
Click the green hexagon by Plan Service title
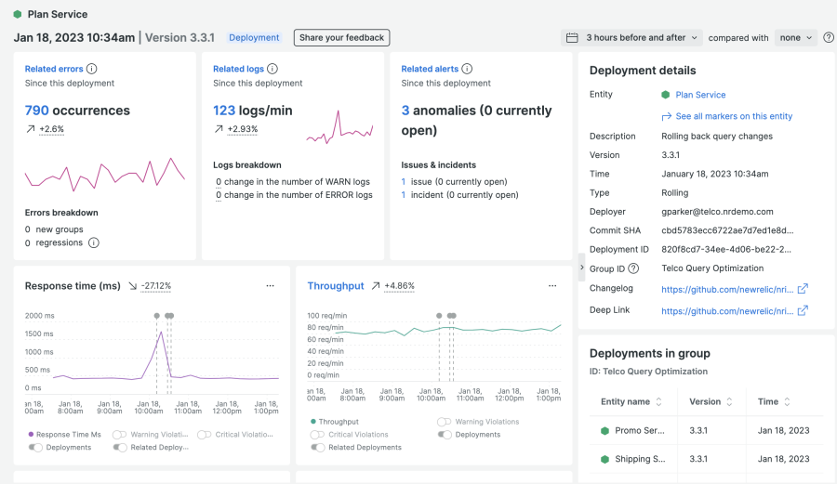18,14
